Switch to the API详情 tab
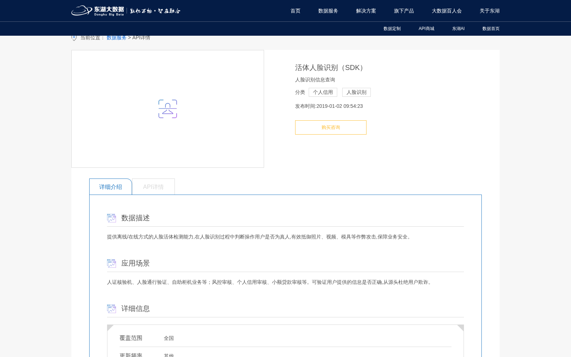 tap(153, 187)
